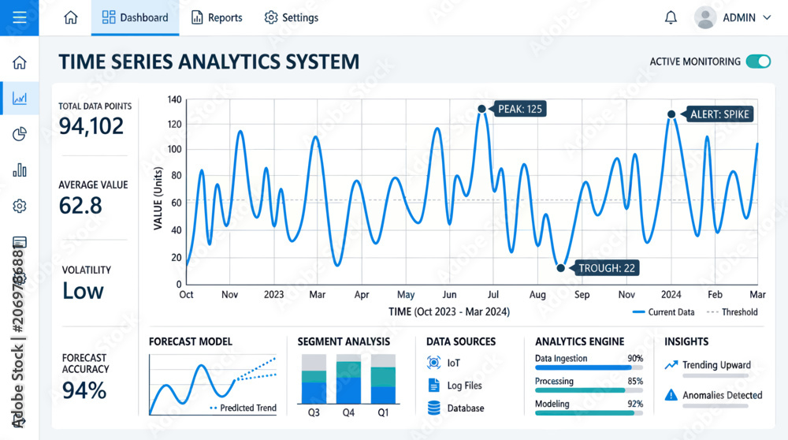Open notifications bell
Image resolution: width=788 pixels, height=440 pixels.
671,17
